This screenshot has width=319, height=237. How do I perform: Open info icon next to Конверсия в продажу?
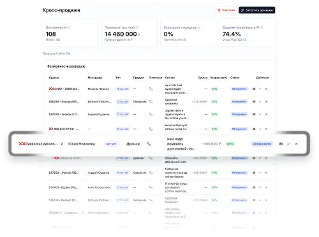click(198, 27)
